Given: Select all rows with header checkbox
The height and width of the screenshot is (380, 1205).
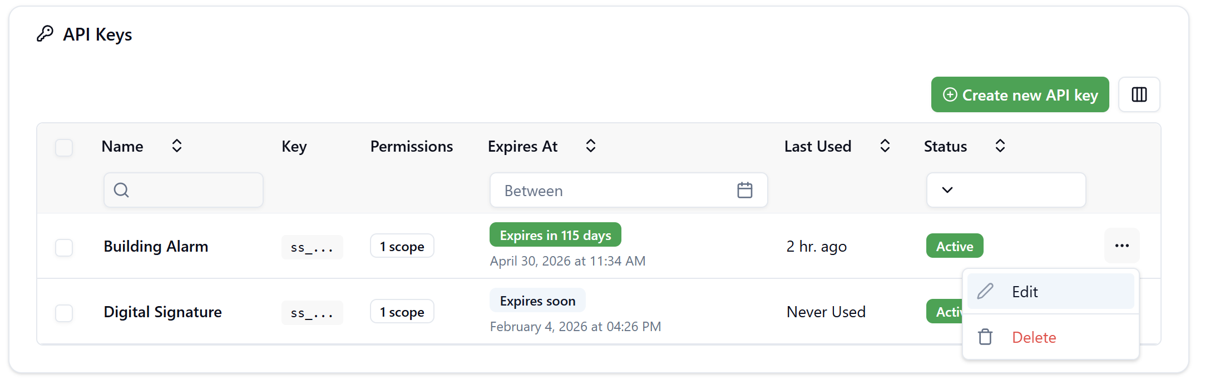Looking at the screenshot, I should coord(64,147).
